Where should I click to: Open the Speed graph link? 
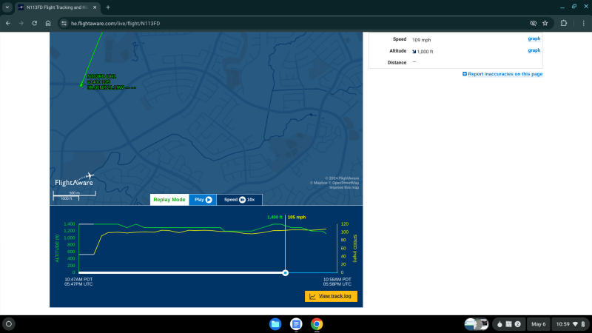(x=534, y=38)
